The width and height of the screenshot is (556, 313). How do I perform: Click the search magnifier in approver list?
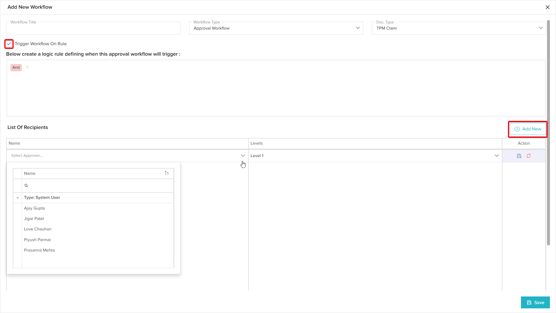(x=26, y=185)
